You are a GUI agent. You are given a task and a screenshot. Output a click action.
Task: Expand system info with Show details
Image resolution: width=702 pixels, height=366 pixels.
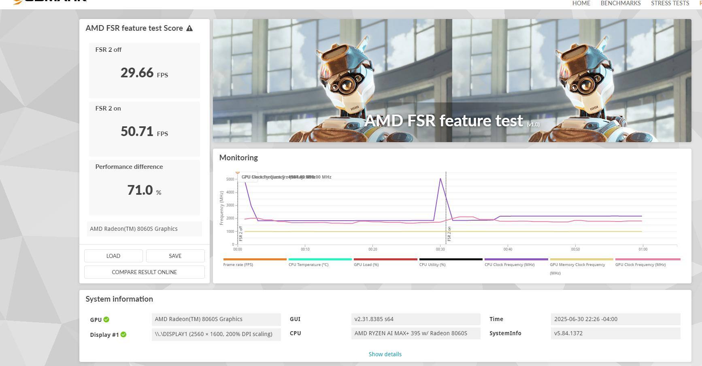tap(385, 354)
